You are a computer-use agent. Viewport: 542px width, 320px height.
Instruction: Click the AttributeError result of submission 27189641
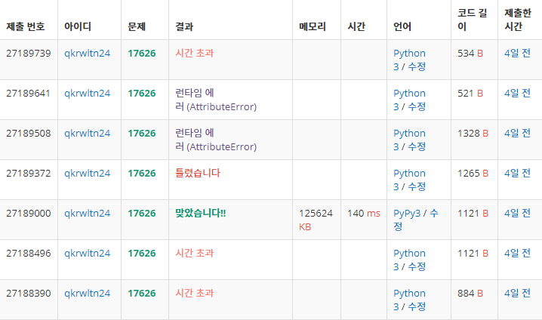click(x=216, y=100)
